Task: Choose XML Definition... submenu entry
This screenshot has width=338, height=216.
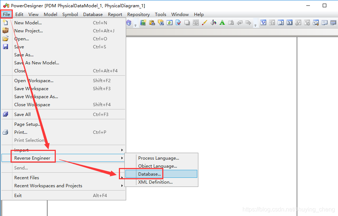Action: point(161,182)
